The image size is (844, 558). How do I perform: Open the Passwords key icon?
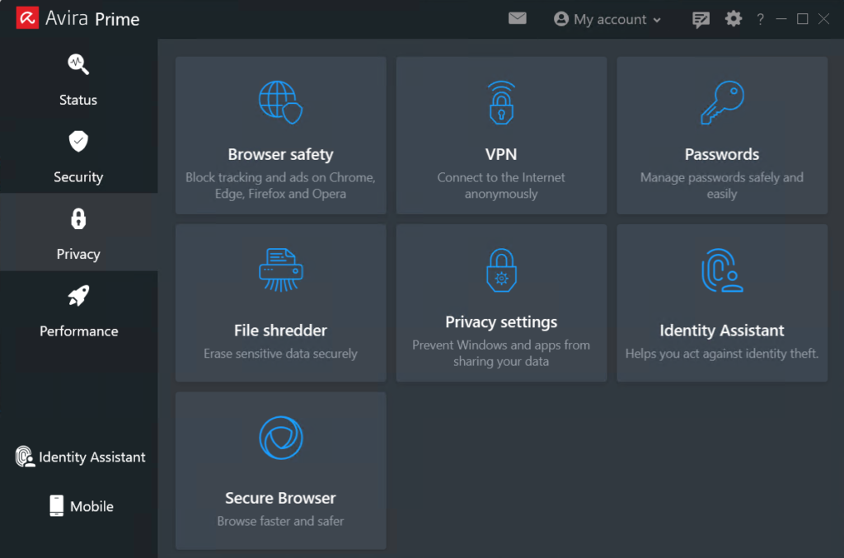point(722,102)
